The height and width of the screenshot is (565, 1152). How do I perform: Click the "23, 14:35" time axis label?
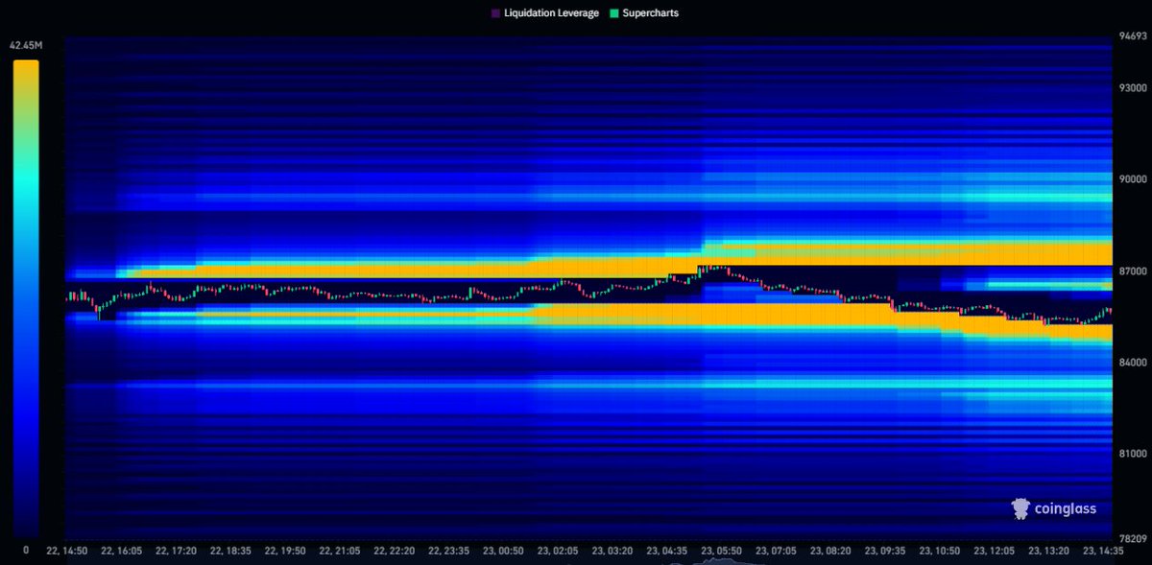[x=1102, y=552]
